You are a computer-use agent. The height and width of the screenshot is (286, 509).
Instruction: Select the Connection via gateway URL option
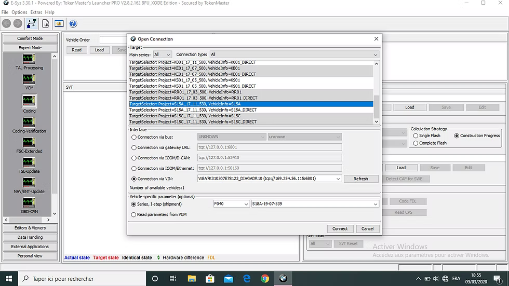pos(134,147)
